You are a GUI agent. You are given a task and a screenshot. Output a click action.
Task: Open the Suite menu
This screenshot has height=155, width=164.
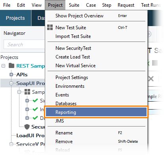pyautogui.click(x=74, y=5)
